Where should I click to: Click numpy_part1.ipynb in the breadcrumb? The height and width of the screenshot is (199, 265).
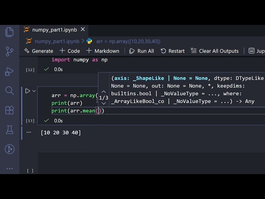[57, 41]
